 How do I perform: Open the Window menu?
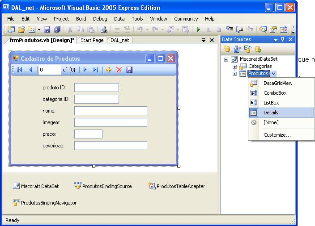click(158, 19)
